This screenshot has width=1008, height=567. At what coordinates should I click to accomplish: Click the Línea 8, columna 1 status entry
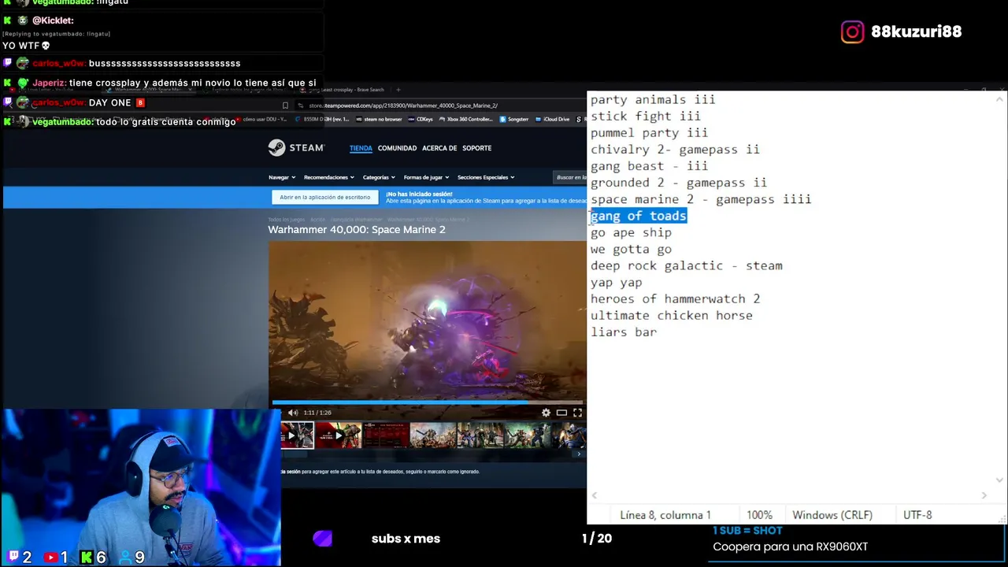point(665,515)
